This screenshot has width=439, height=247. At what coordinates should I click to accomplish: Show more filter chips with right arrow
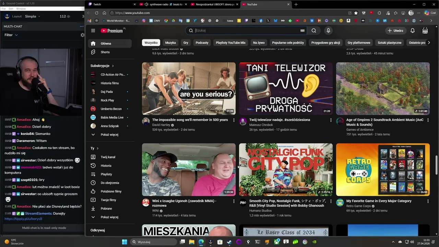point(429,43)
